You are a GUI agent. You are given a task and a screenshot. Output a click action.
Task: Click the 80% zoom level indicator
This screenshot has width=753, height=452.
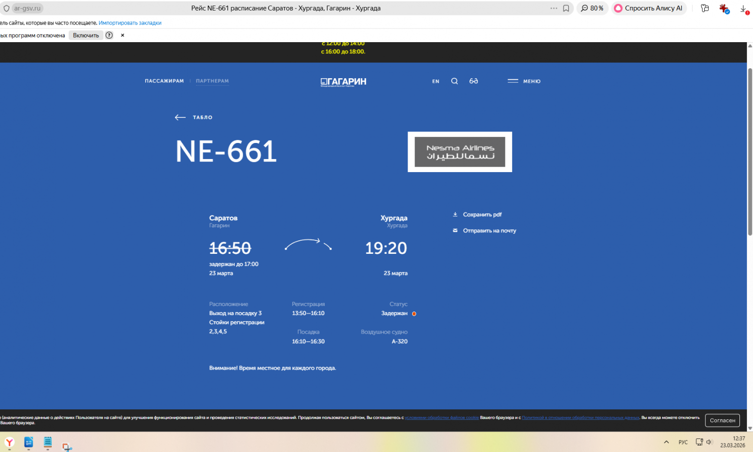coord(592,9)
